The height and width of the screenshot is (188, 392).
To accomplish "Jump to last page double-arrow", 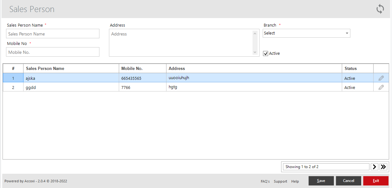I will coord(383,167).
